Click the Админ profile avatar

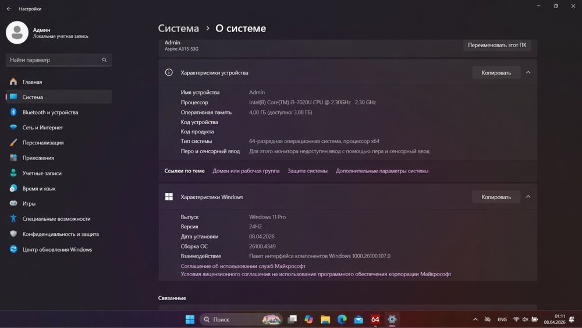tap(17, 33)
